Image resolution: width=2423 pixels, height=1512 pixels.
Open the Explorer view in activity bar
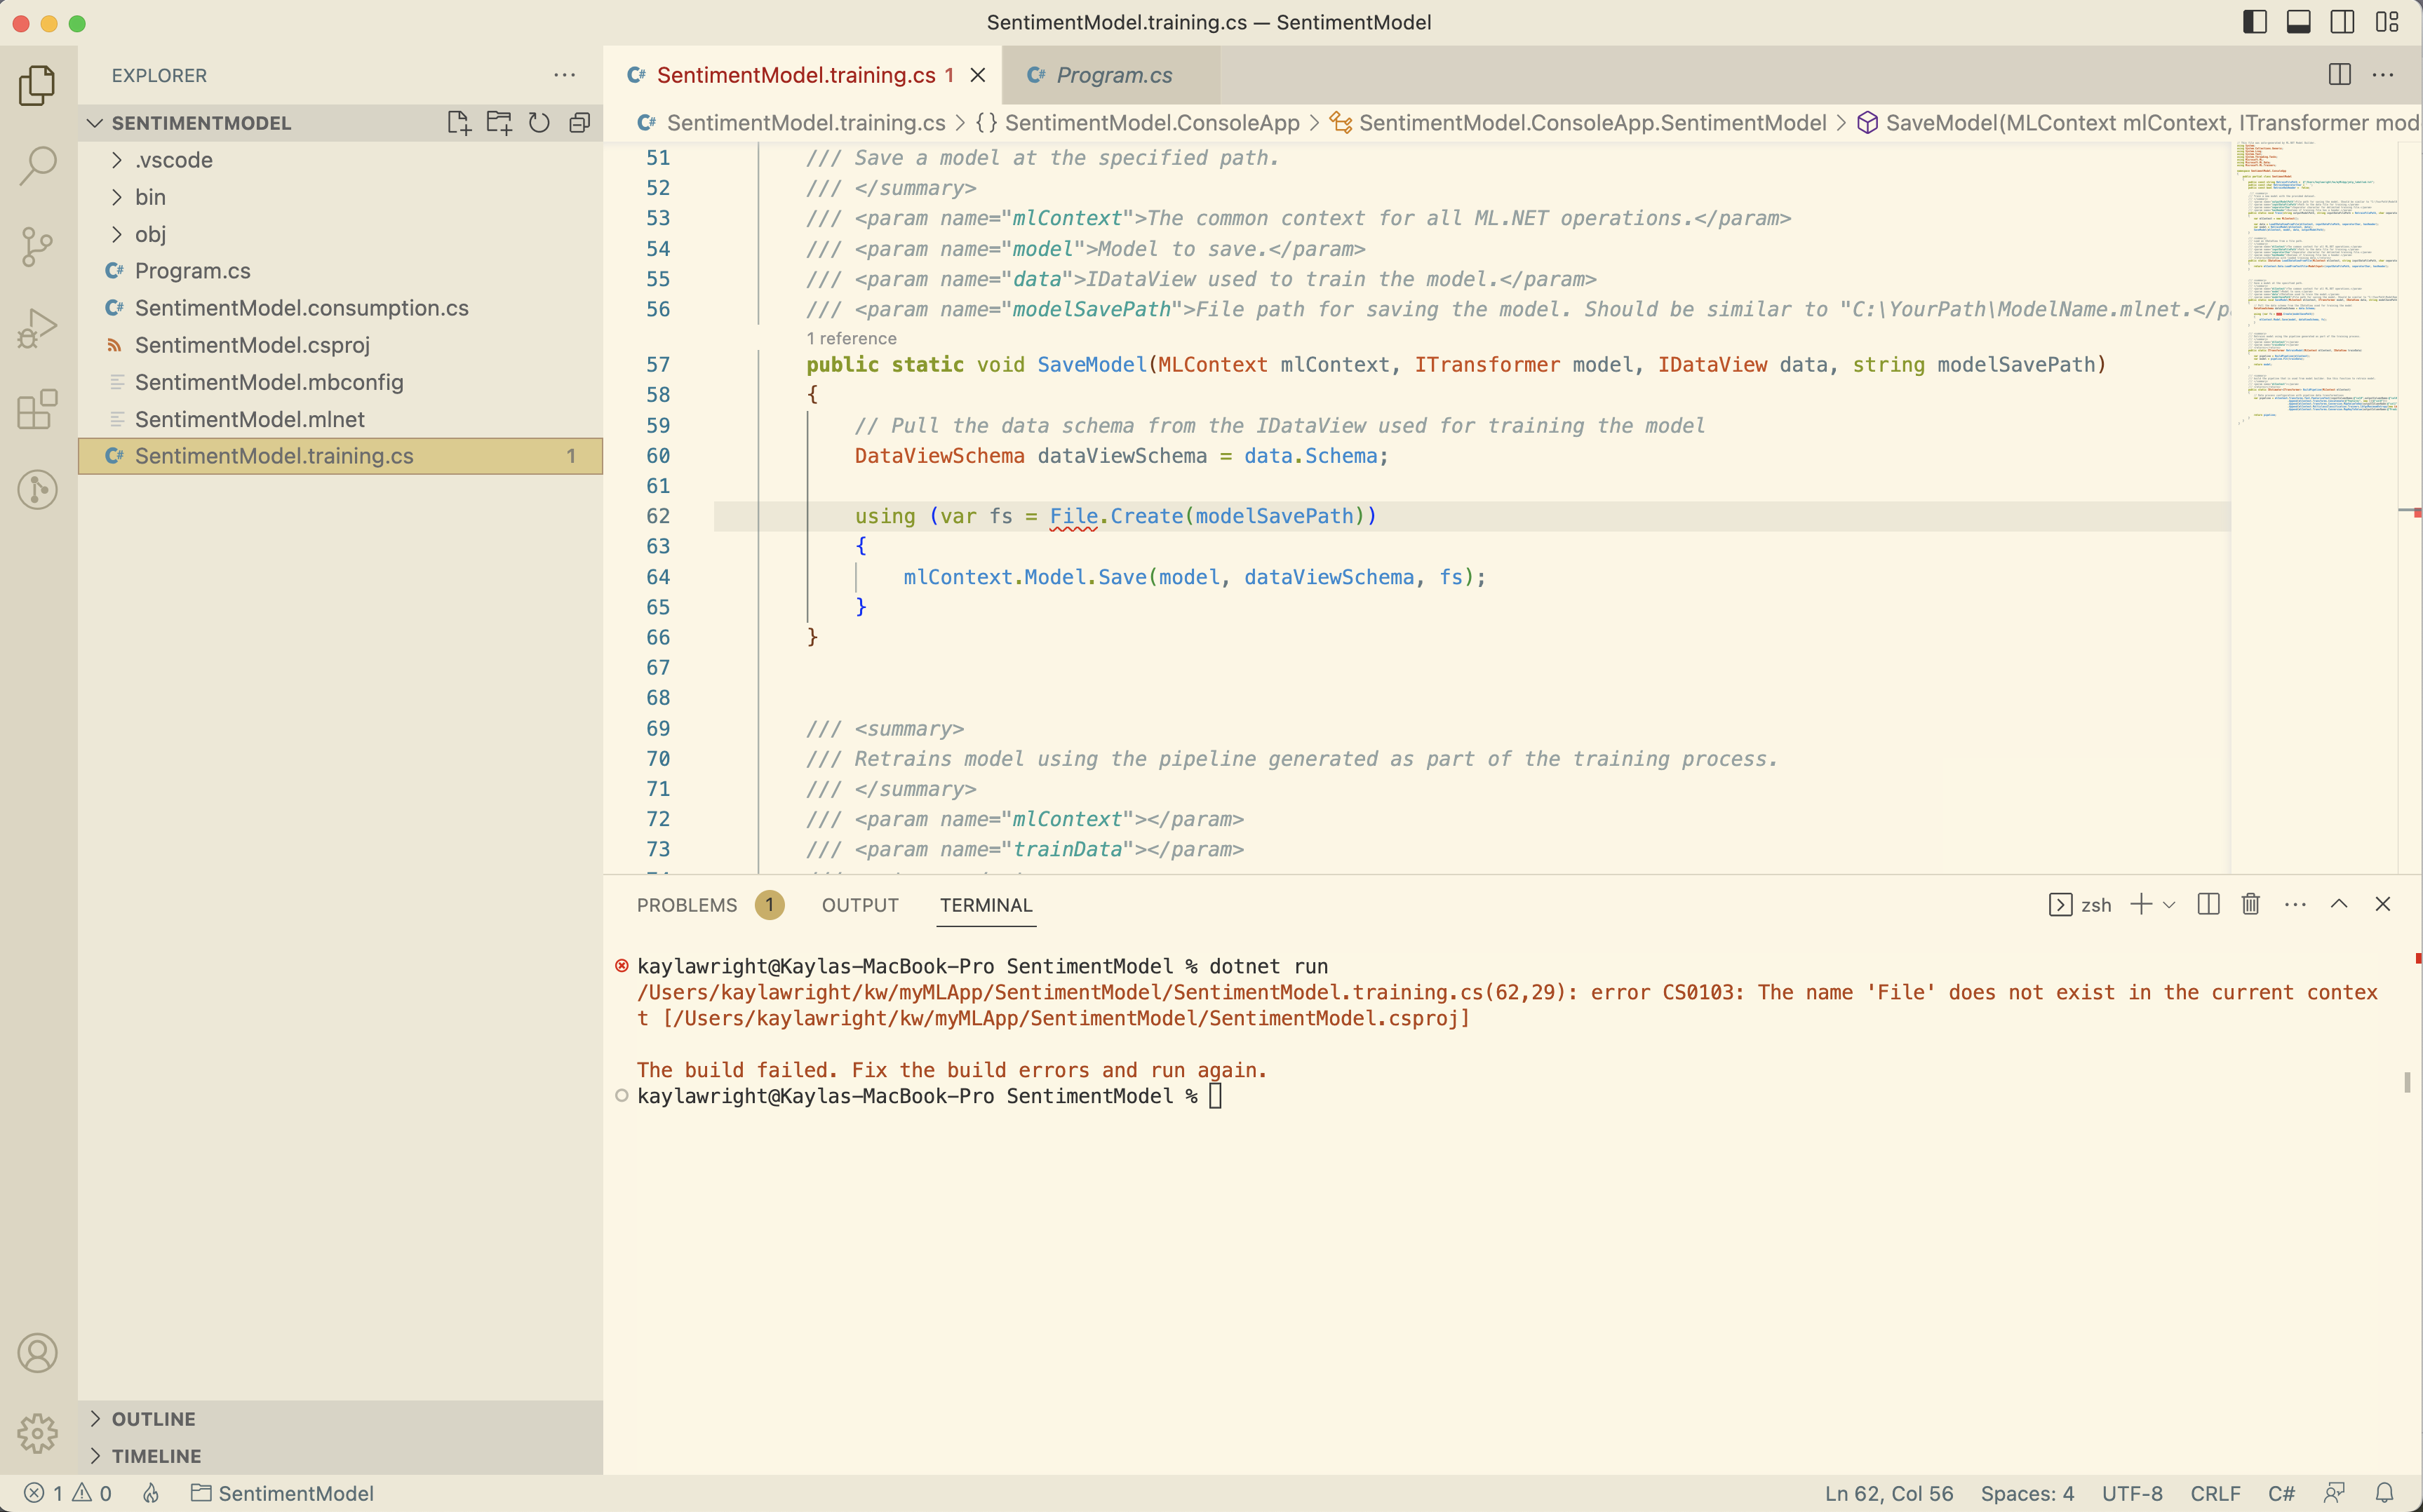click(37, 85)
